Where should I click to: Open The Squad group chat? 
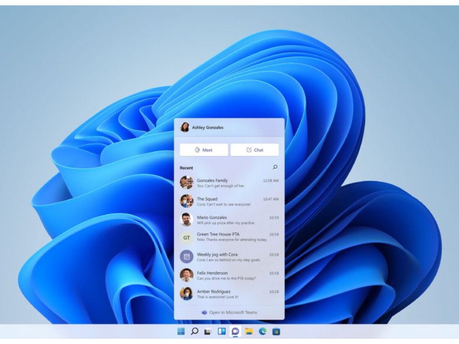coord(229,201)
